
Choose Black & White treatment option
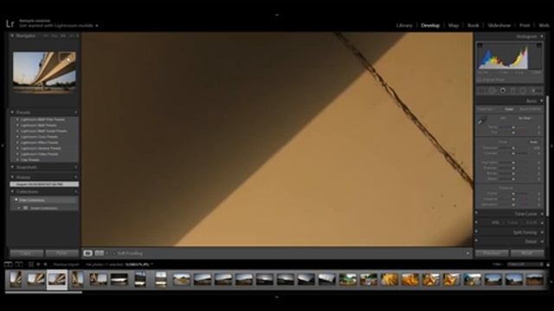point(531,110)
